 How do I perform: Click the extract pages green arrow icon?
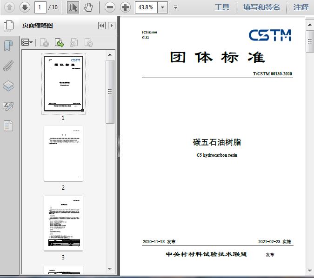(59, 42)
